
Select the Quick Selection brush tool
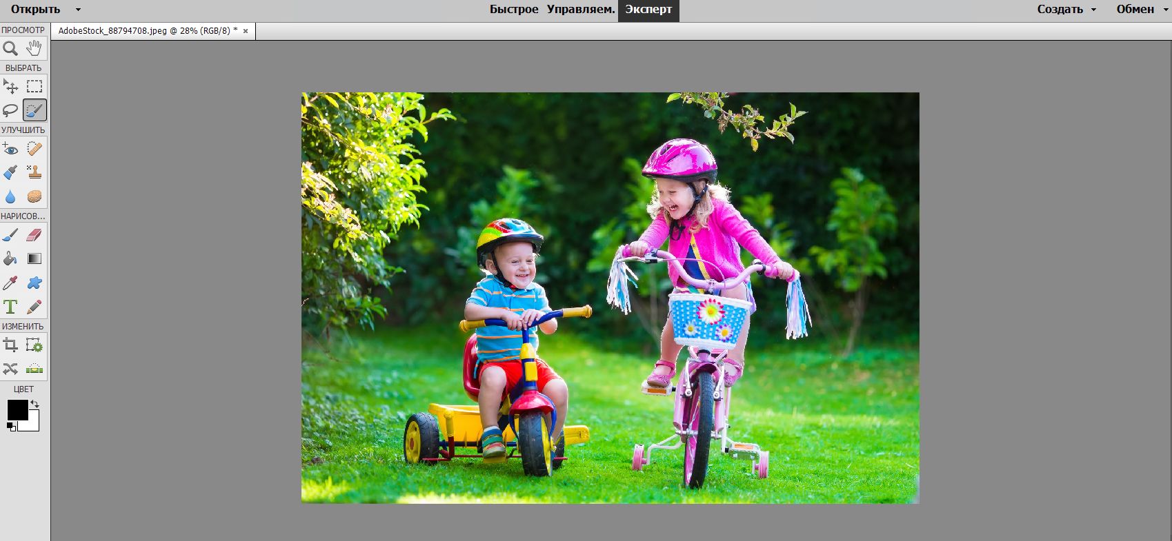(34, 110)
